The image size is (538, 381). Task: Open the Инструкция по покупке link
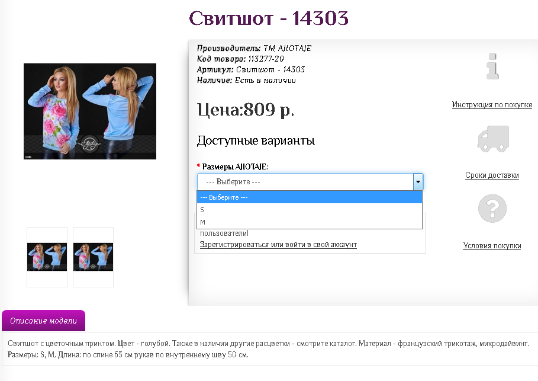click(492, 104)
